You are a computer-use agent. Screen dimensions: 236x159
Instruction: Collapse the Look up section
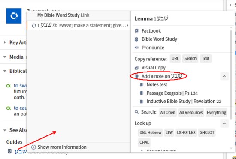pyautogui.click(x=224, y=123)
